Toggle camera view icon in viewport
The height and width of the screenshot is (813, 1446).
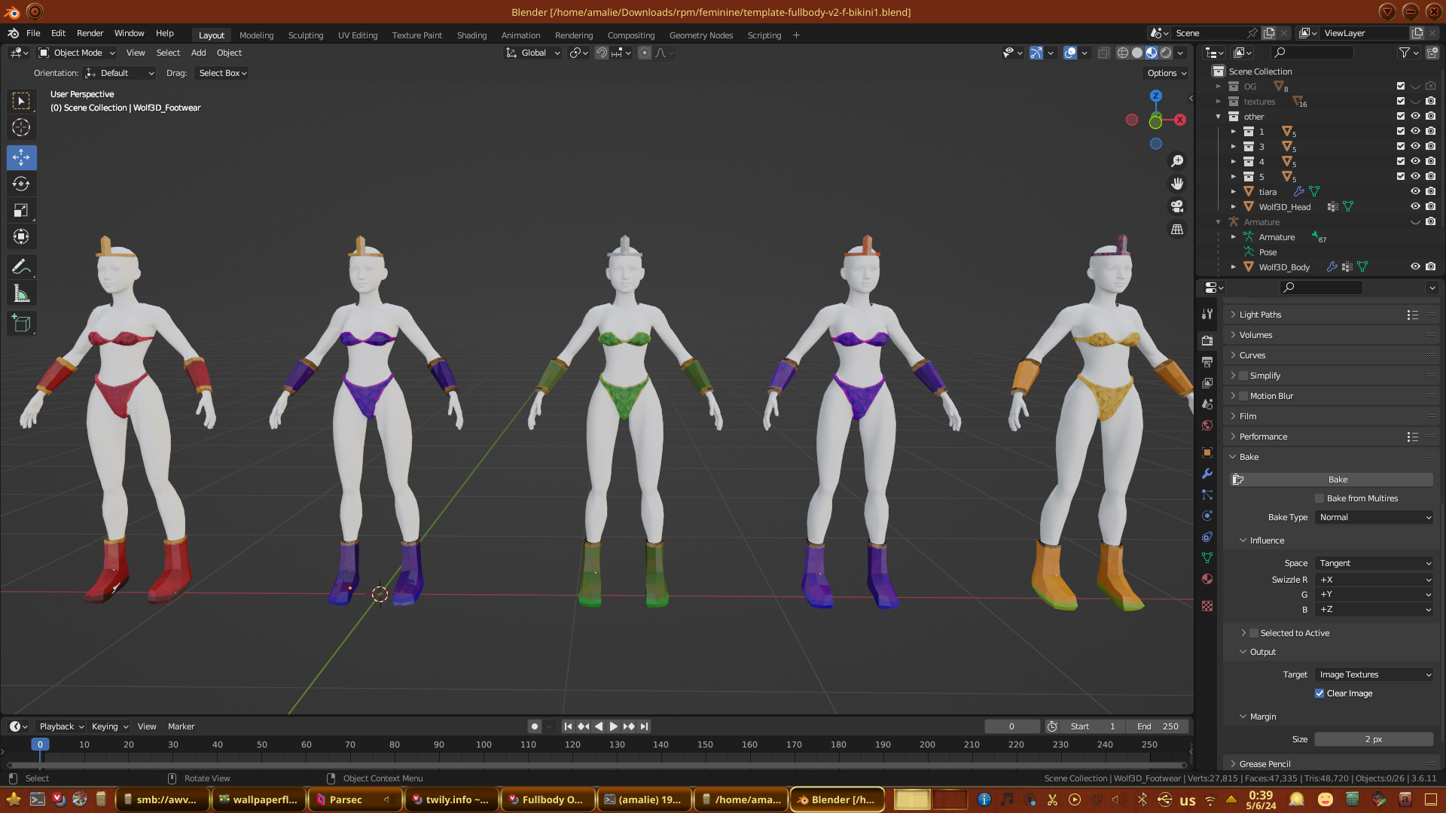tap(1177, 206)
